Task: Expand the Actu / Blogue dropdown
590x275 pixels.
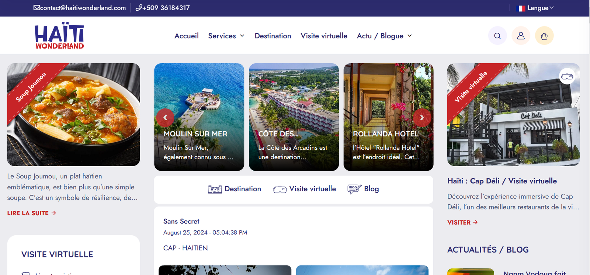Action: (385, 36)
